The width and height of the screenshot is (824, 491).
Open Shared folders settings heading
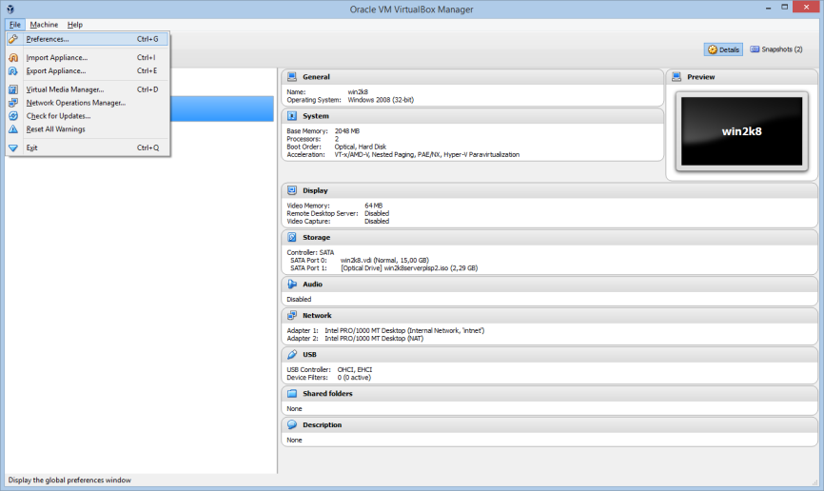click(327, 393)
